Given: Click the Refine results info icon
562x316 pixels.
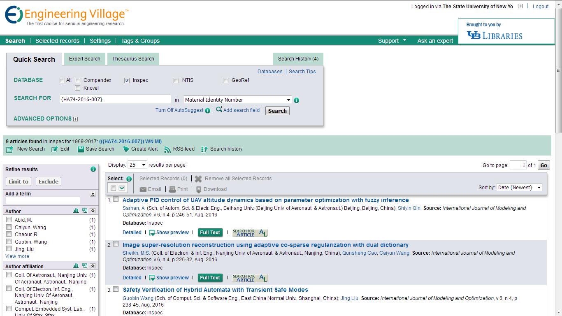Looking at the screenshot, I should pyautogui.click(x=93, y=169).
